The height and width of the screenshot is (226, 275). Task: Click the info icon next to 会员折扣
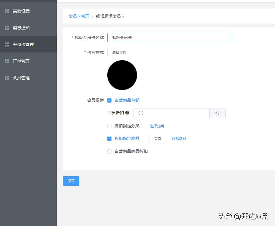[x=127, y=113]
